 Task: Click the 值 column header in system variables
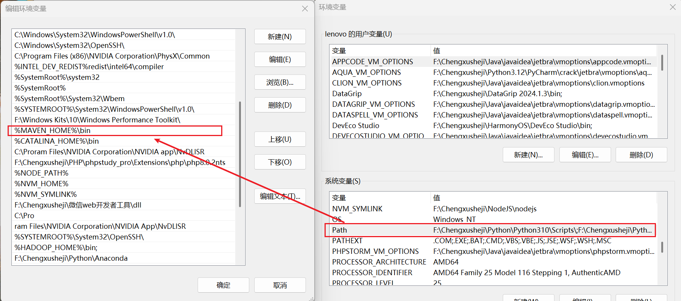[x=544, y=198]
